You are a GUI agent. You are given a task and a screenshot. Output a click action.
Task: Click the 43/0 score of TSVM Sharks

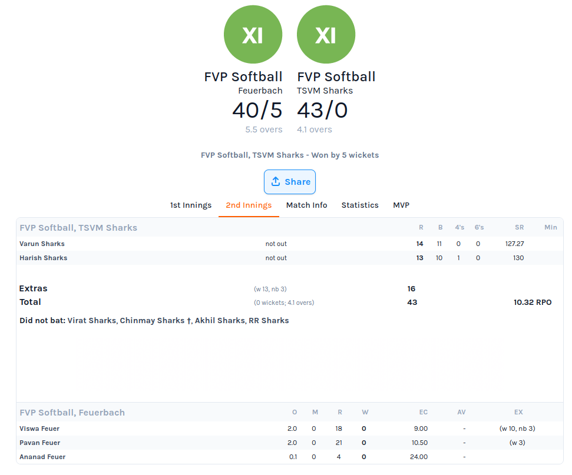click(322, 110)
